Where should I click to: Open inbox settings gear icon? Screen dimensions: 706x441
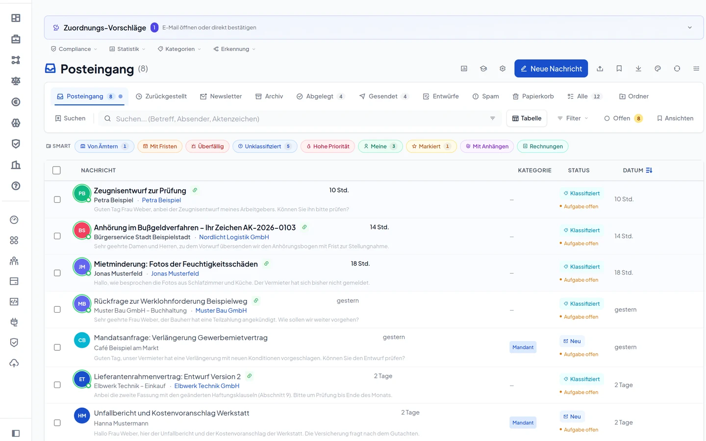[x=503, y=69]
